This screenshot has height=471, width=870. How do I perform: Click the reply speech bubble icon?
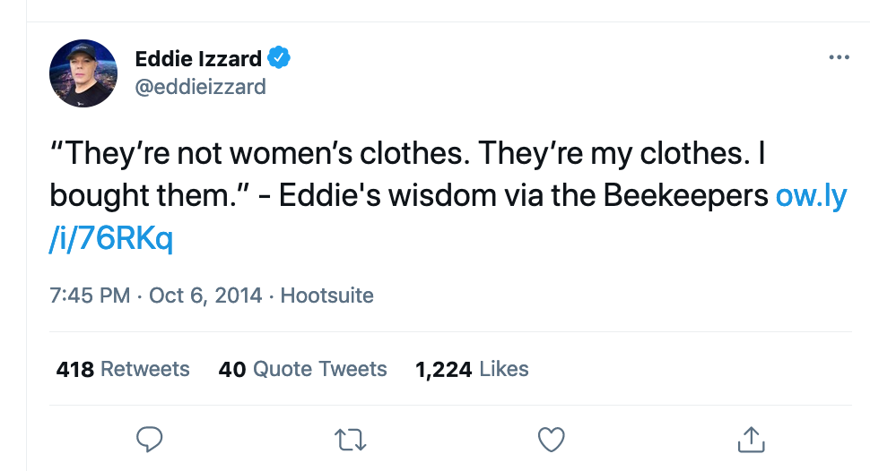(x=149, y=438)
